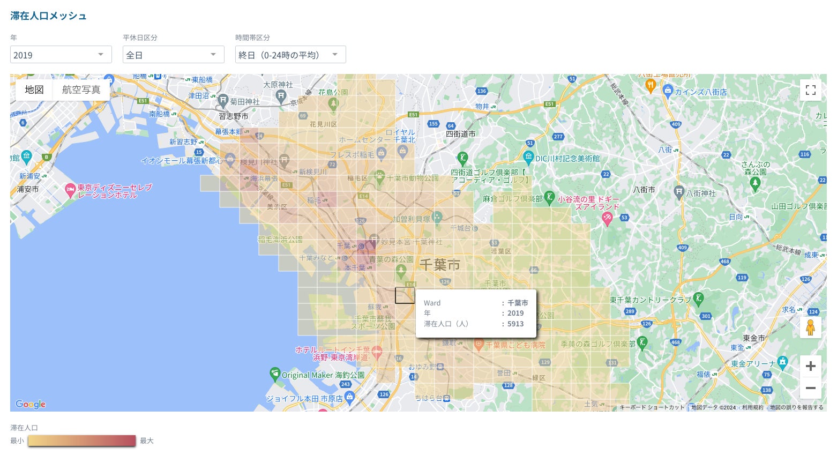Click the 滞在人口メッシュ page title
This screenshot has width=837, height=455.
coord(48,16)
